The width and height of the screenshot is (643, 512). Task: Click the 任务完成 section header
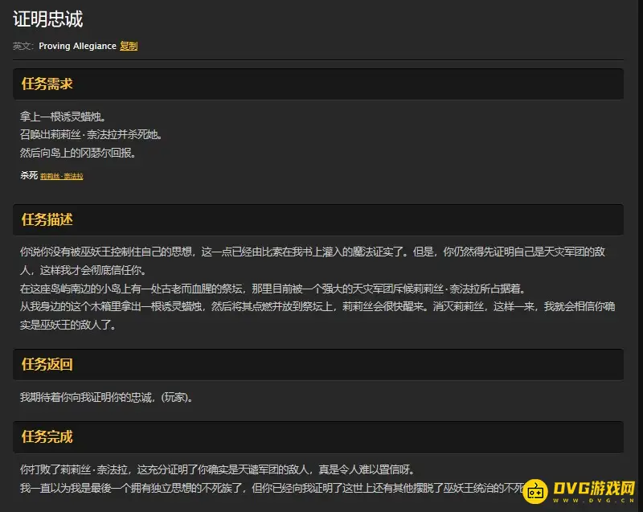pos(318,437)
